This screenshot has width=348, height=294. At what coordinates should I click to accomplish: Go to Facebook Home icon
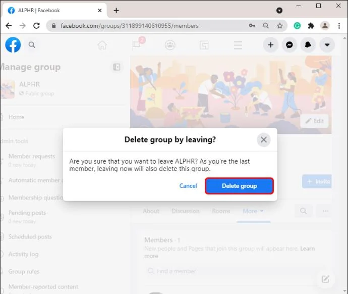click(x=102, y=45)
